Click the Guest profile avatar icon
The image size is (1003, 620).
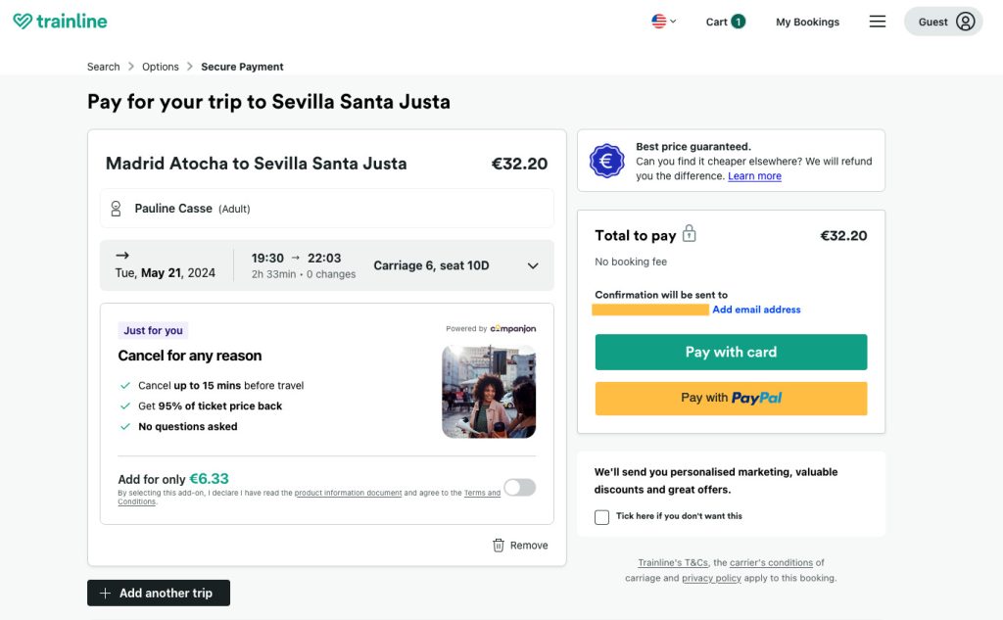[x=965, y=22]
